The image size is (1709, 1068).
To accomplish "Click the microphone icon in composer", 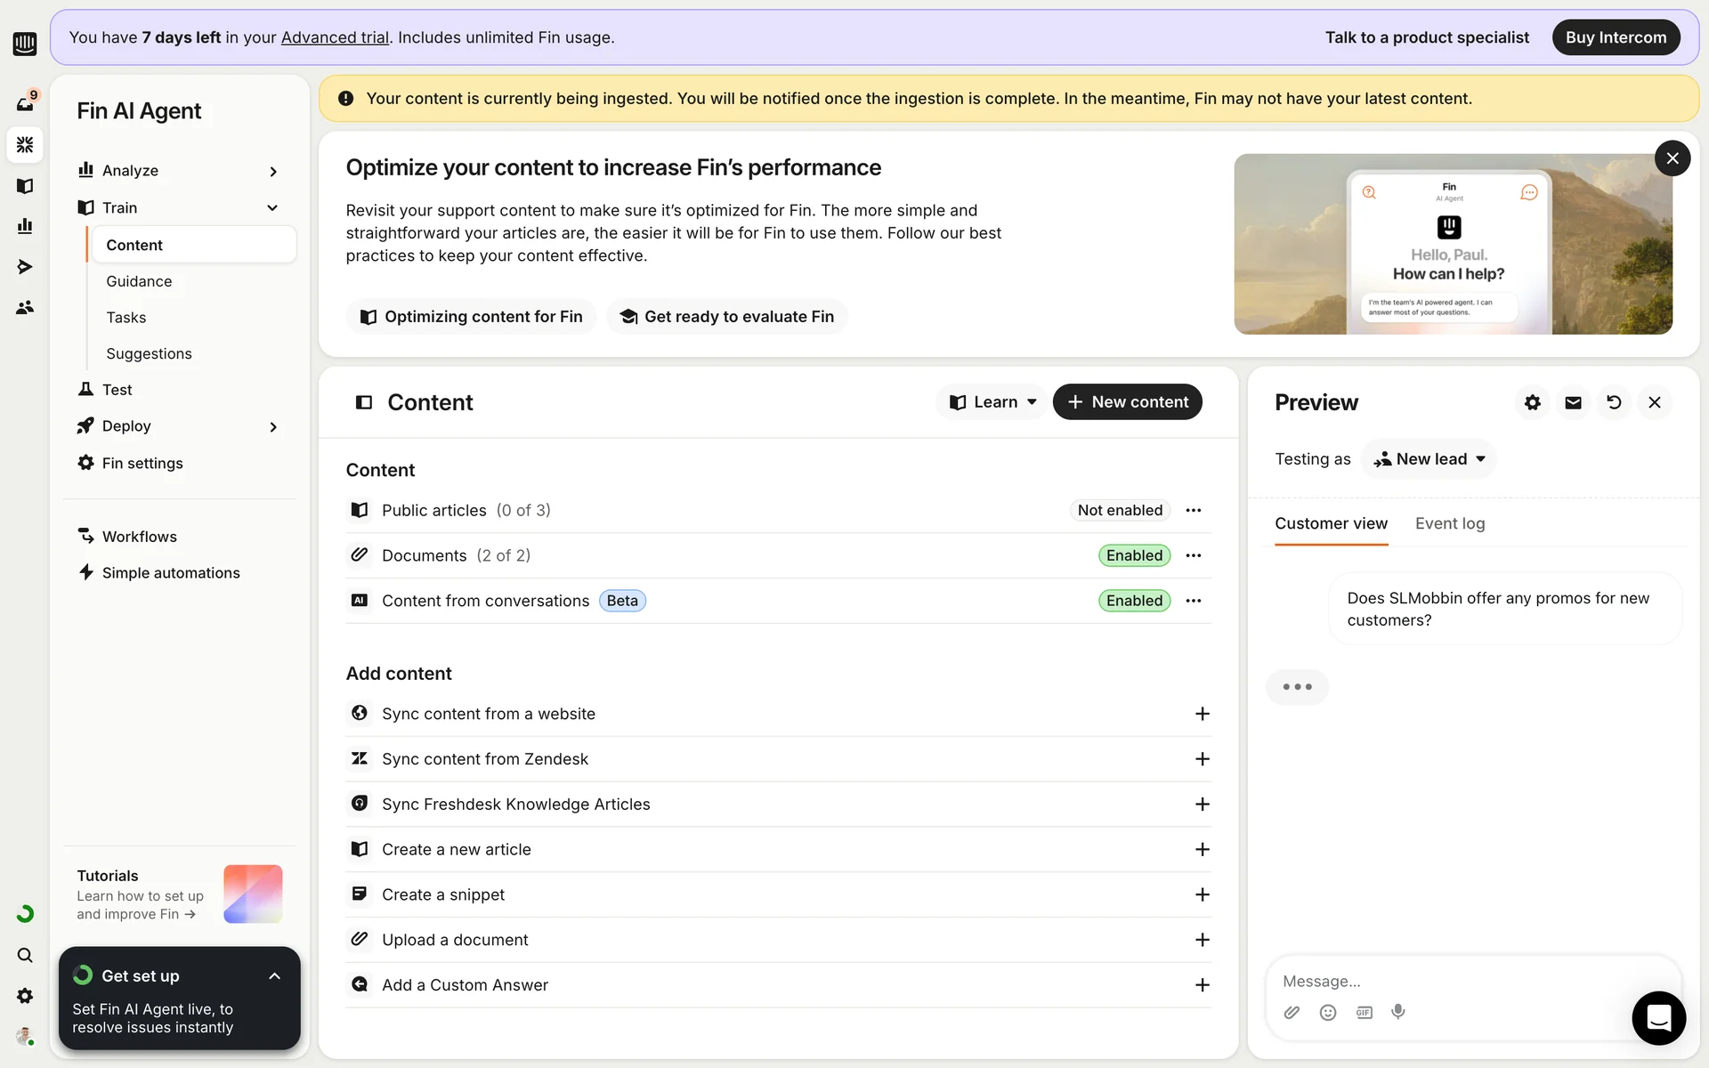I will click(x=1398, y=1012).
